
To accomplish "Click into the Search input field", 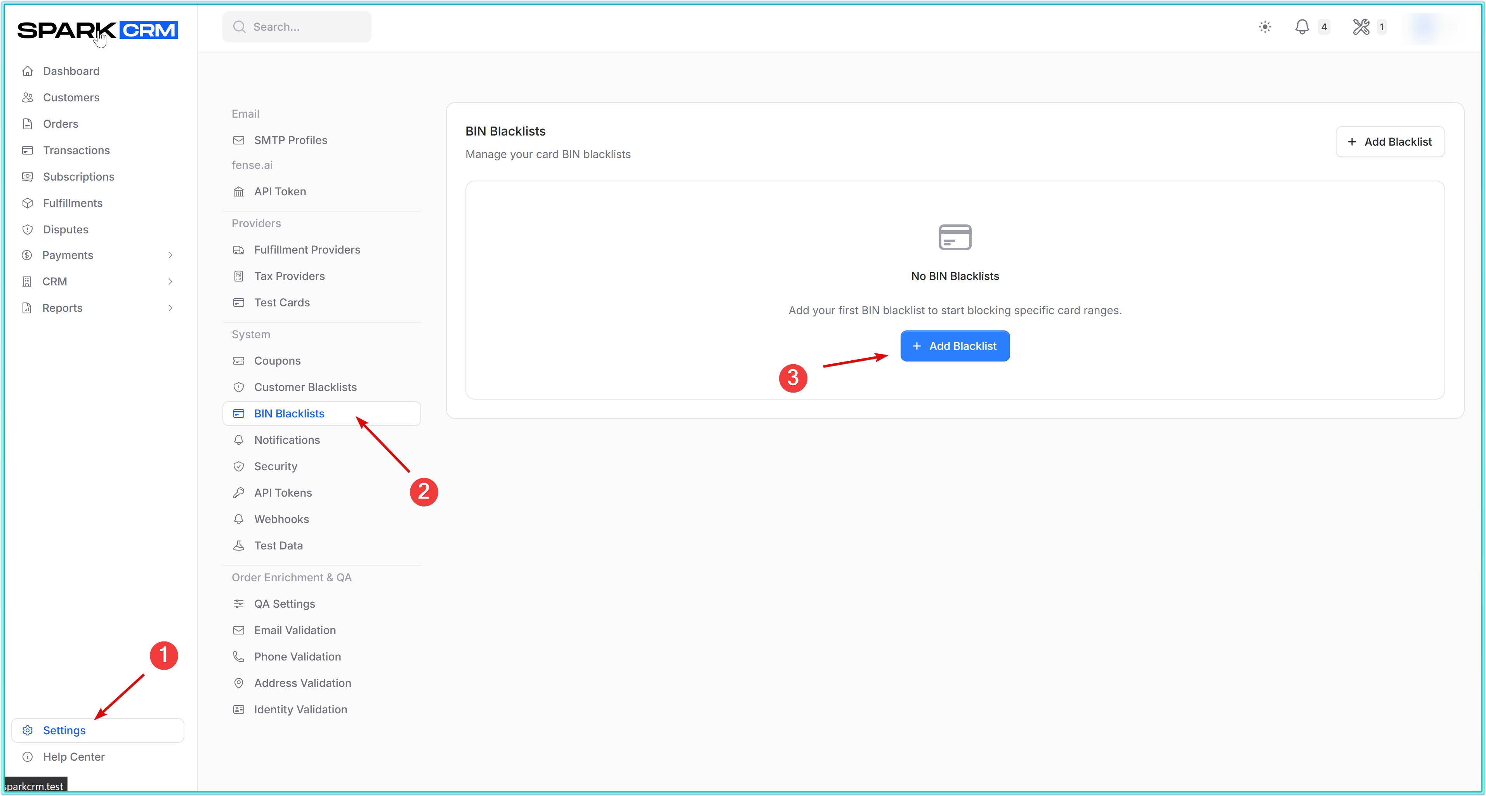I will pos(306,27).
